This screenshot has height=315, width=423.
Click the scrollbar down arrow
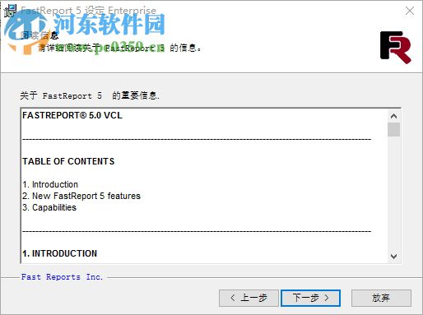point(393,257)
